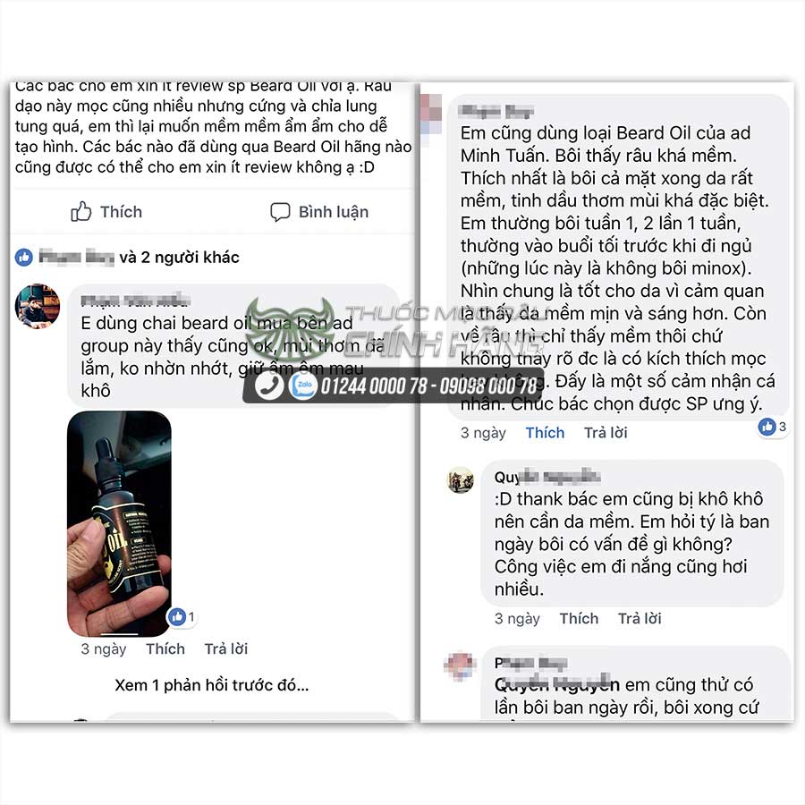The height and width of the screenshot is (805, 805).
Task: Click the blue Thích under the Minh Tuấn comment
Action: 545,433
